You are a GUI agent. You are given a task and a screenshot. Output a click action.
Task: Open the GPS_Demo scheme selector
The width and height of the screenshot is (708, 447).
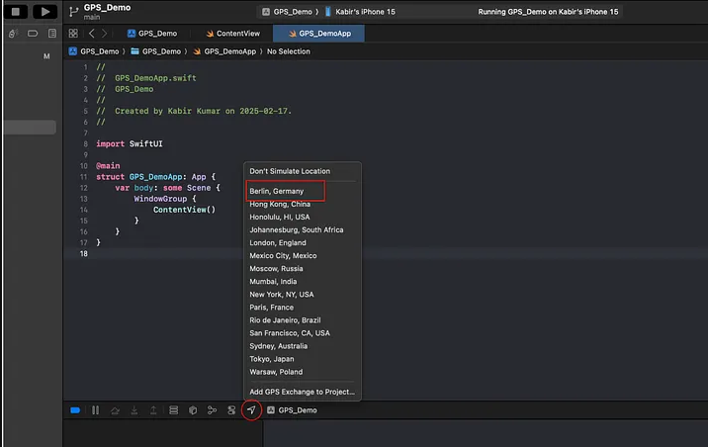click(290, 11)
